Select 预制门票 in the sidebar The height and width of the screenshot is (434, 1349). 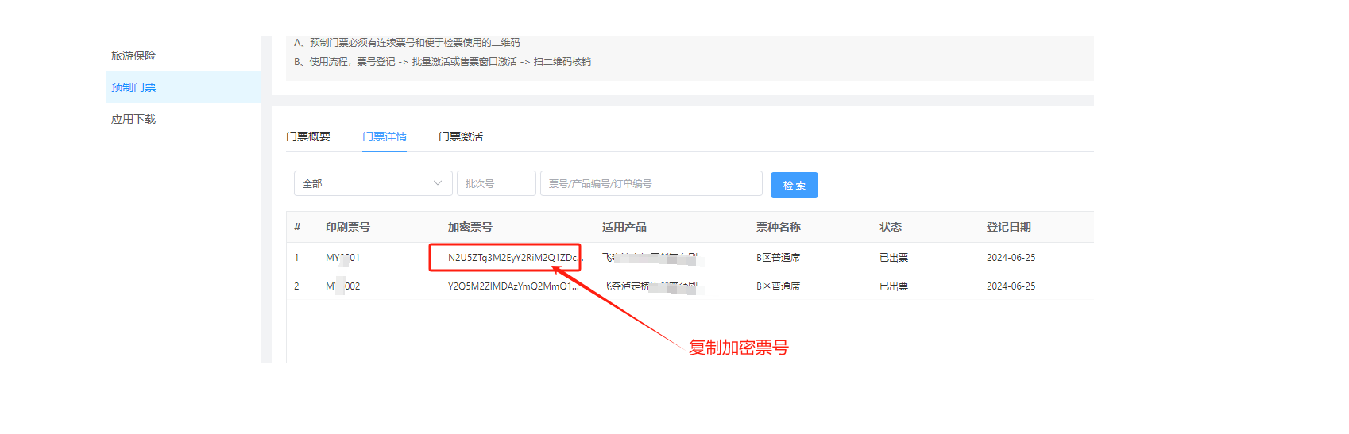pos(133,87)
